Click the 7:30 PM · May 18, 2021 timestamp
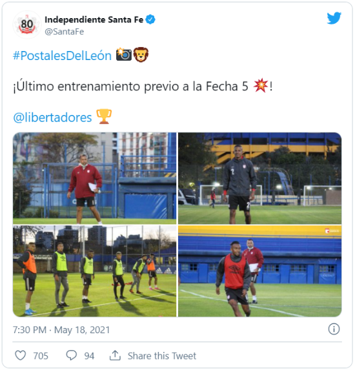This screenshot has height=370, width=355. [61, 330]
